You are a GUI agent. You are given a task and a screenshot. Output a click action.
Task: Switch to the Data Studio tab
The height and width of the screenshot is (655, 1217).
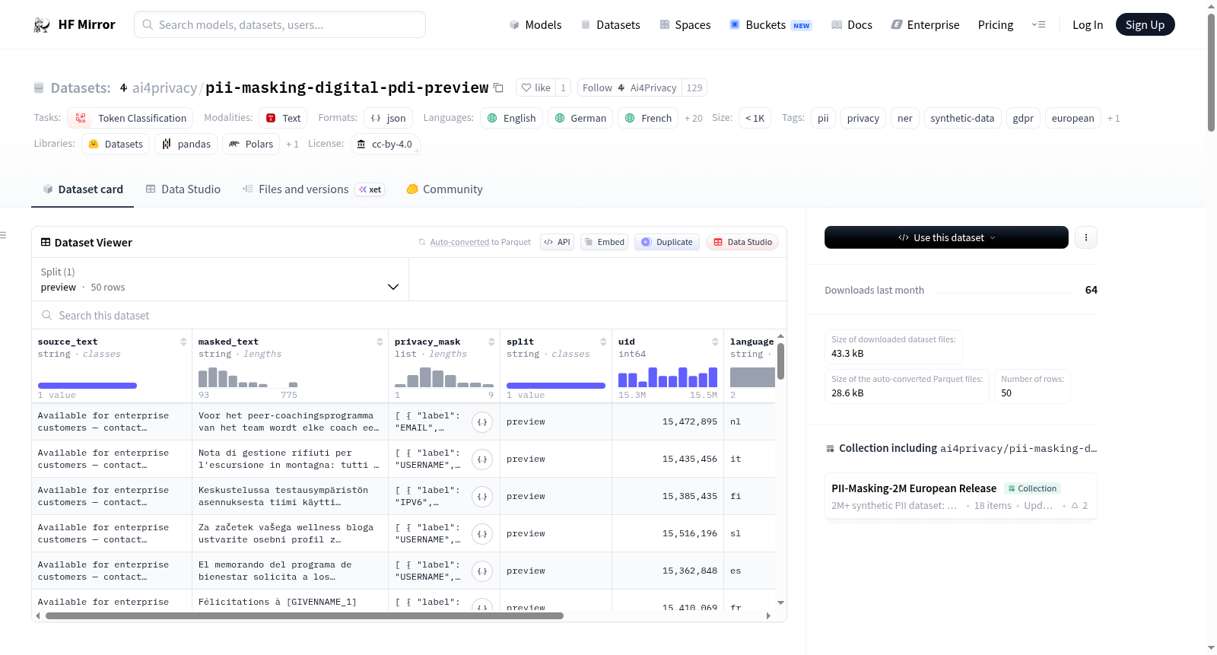[183, 189]
